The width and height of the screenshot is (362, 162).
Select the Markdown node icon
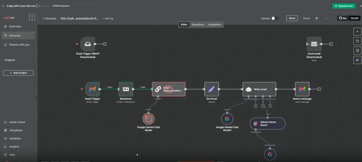coord(126,89)
